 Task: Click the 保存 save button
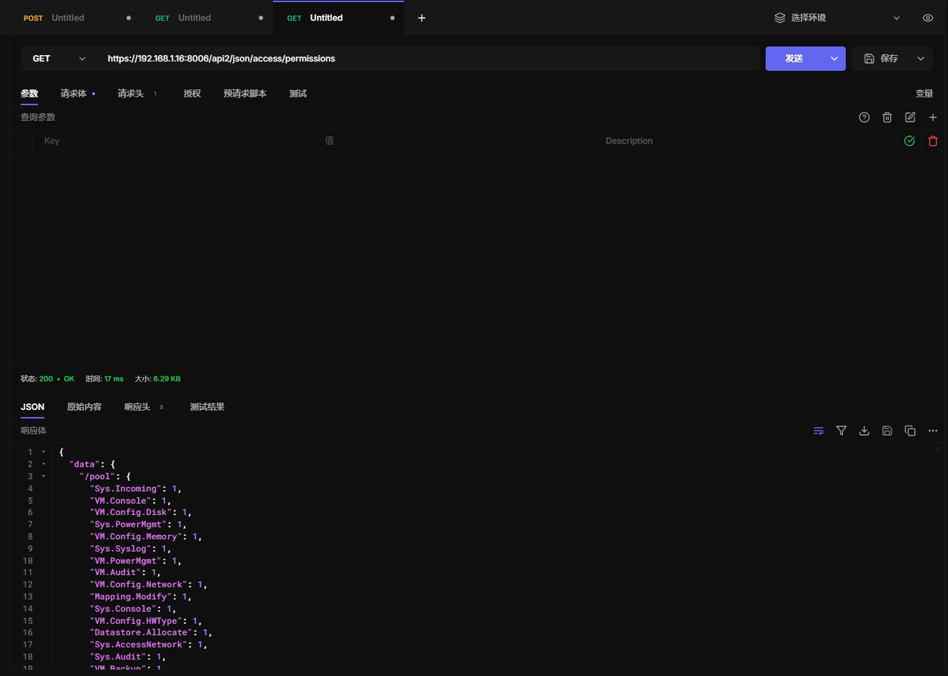(882, 59)
